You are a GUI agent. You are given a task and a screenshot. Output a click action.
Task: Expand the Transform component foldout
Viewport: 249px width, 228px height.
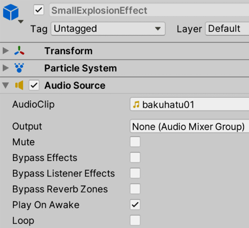pyautogui.click(x=6, y=51)
